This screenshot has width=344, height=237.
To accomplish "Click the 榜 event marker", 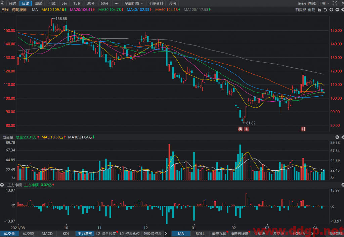I will point(240,129).
